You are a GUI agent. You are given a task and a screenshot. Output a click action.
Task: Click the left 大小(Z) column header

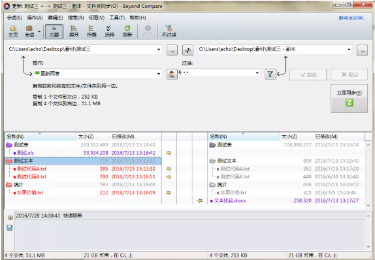coord(93,137)
